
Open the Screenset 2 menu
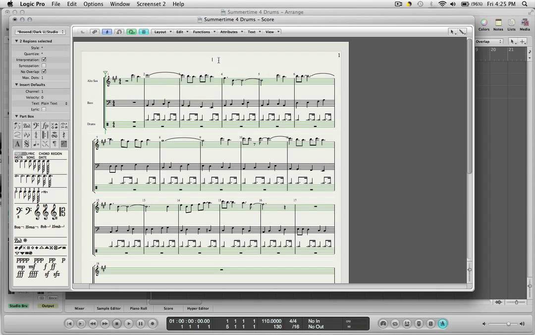coord(151,4)
